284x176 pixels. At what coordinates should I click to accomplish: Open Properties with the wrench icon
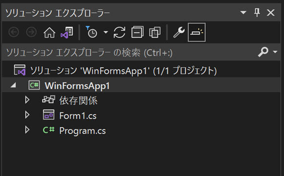click(179, 32)
